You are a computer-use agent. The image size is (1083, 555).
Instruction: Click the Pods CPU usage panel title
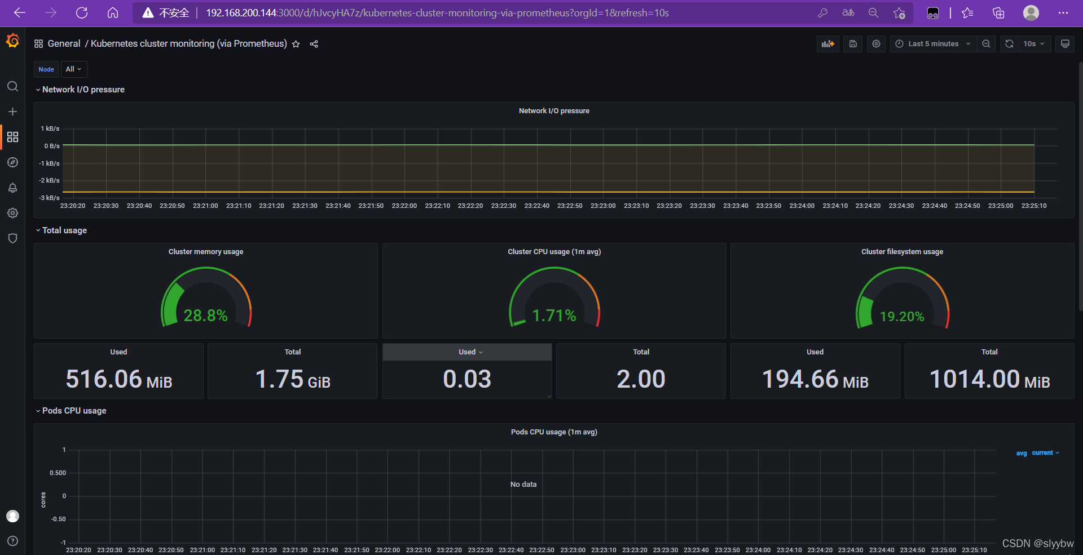(x=554, y=432)
